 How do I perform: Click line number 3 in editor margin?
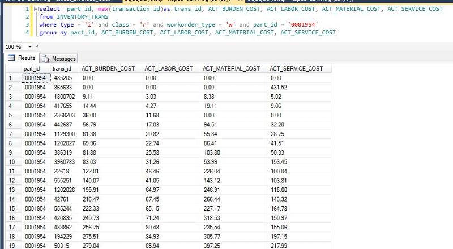click(x=27, y=24)
